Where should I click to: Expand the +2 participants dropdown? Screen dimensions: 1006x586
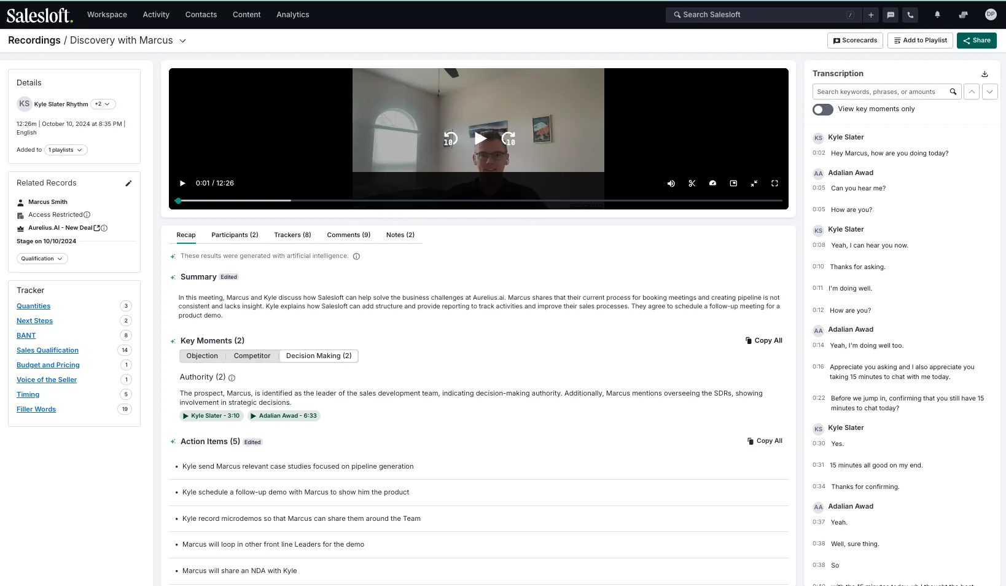pos(103,104)
